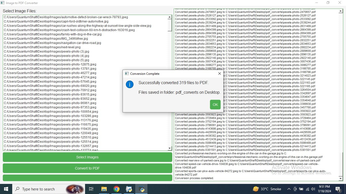Click the blue info icon in dialog

130,84
